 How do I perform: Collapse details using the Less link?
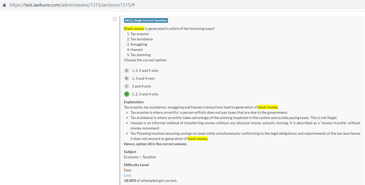point(127,175)
